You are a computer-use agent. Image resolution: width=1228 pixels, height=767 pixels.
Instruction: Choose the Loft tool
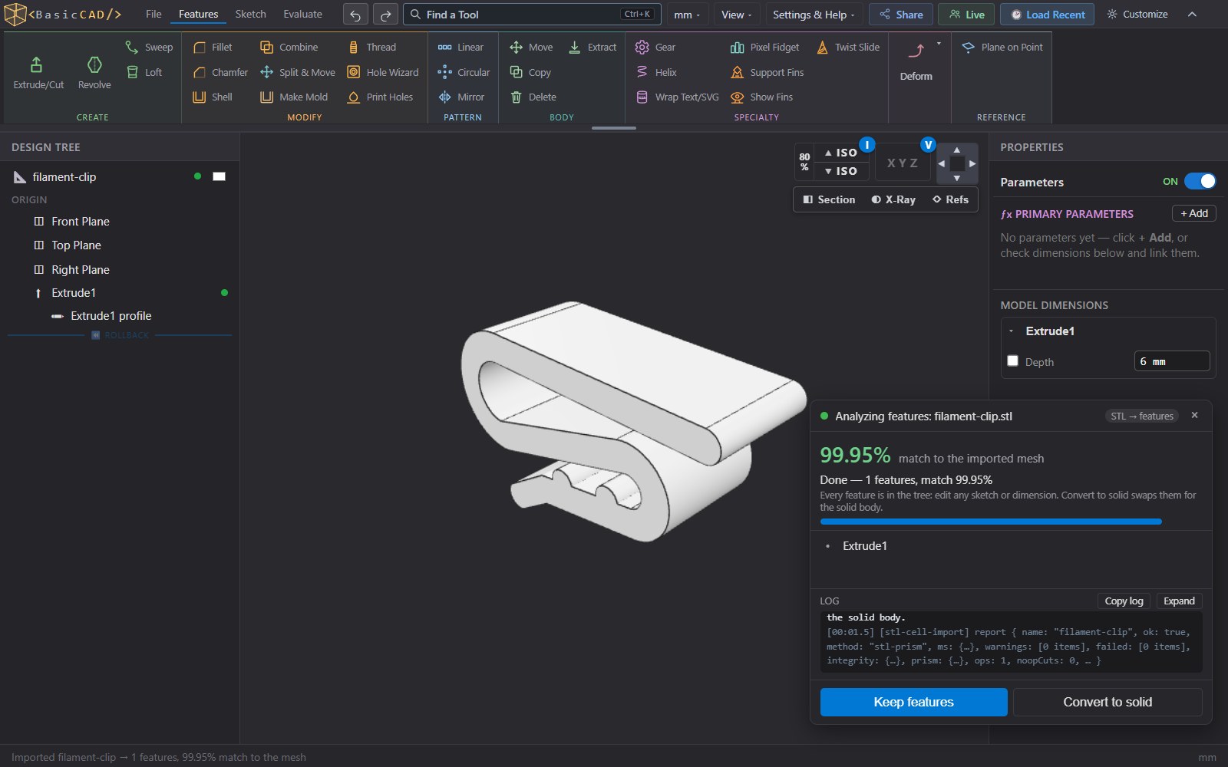(x=144, y=72)
